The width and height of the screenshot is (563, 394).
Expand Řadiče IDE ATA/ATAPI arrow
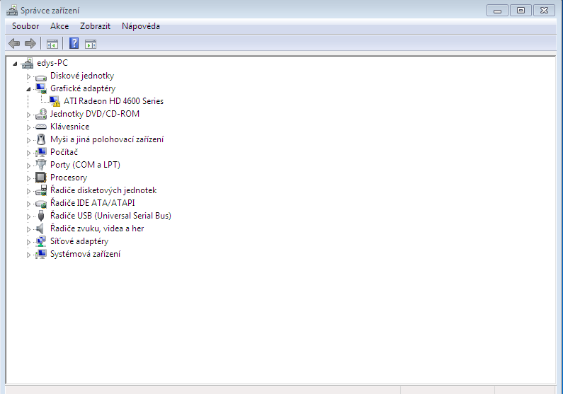point(28,204)
